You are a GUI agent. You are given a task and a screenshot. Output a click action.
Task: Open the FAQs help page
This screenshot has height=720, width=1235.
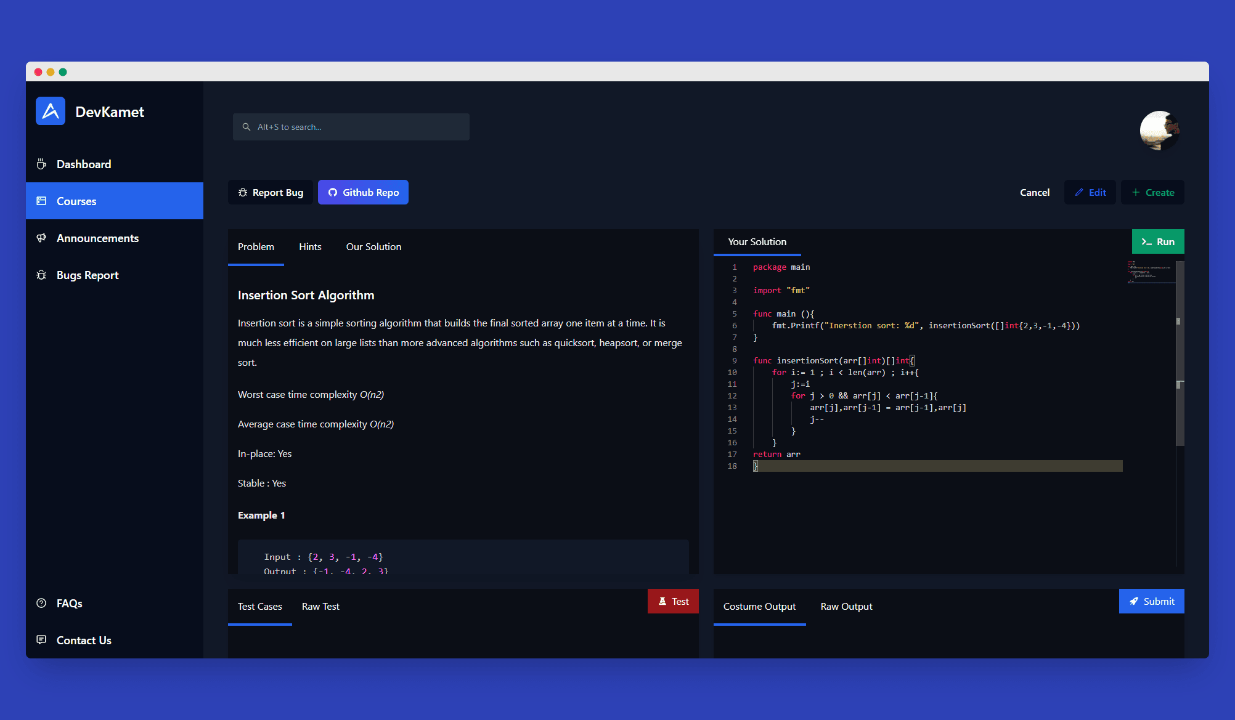[69, 604]
